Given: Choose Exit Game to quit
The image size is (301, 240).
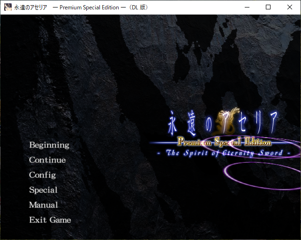Looking at the screenshot, I should click(50, 220).
